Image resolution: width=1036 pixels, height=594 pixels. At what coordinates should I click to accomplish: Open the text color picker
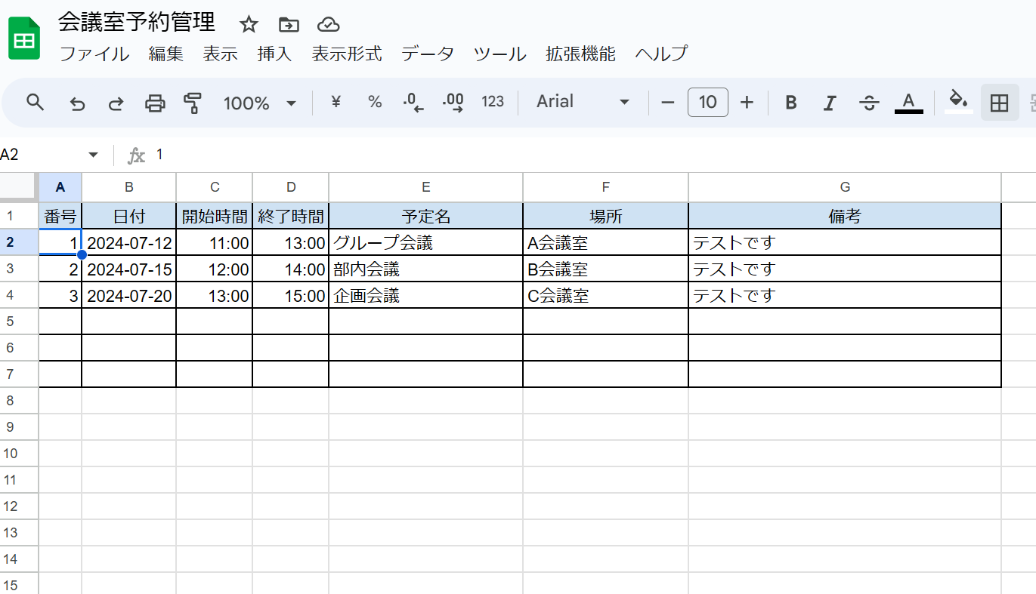(909, 103)
